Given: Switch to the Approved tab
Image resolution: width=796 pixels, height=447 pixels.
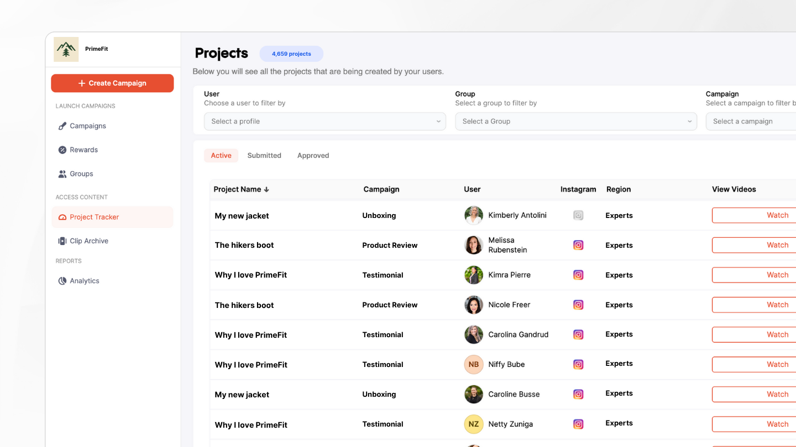Looking at the screenshot, I should click(x=313, y=156).
